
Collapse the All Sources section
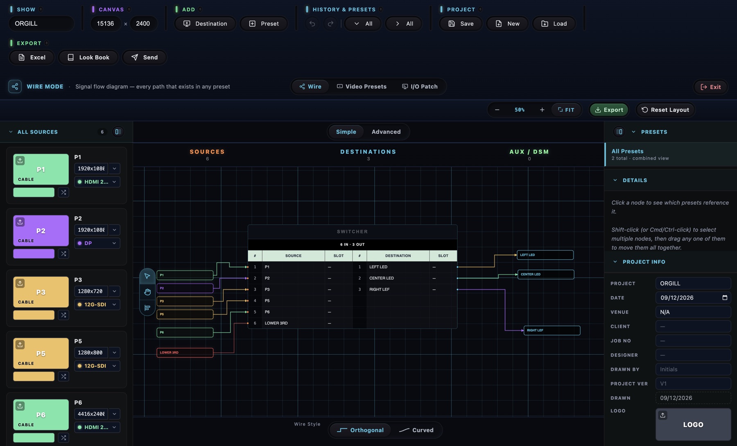[x=11, y=132]
